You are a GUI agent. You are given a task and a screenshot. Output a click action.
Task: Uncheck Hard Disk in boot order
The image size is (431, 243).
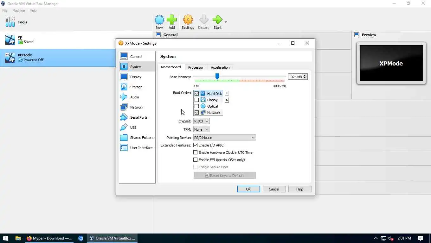click(x=196, y=94)
